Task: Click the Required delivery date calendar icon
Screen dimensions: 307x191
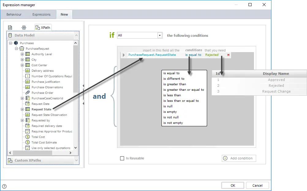Action: [28, 126]
